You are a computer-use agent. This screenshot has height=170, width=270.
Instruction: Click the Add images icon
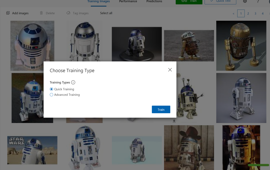point(8,13)
